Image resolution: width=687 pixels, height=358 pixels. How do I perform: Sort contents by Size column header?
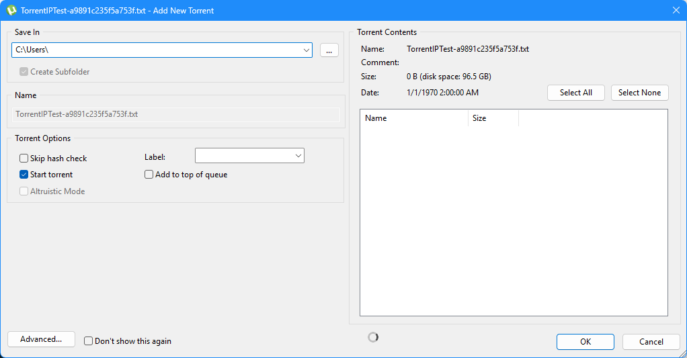[493, 118]
